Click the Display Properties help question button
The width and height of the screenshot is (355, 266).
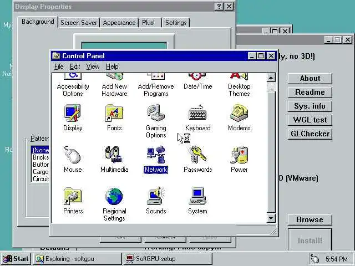pos(219,7)
